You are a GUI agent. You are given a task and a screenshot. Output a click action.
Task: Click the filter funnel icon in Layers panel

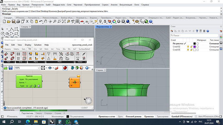tap(197, 31)
